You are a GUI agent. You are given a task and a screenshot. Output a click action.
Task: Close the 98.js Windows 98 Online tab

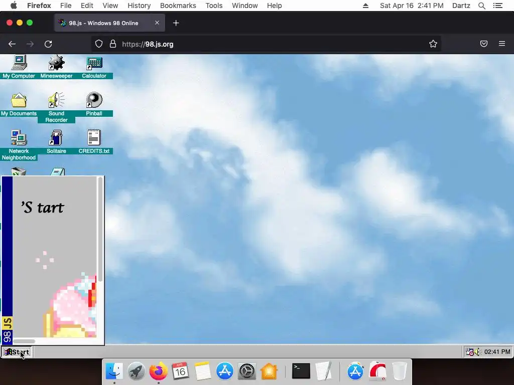157,23
